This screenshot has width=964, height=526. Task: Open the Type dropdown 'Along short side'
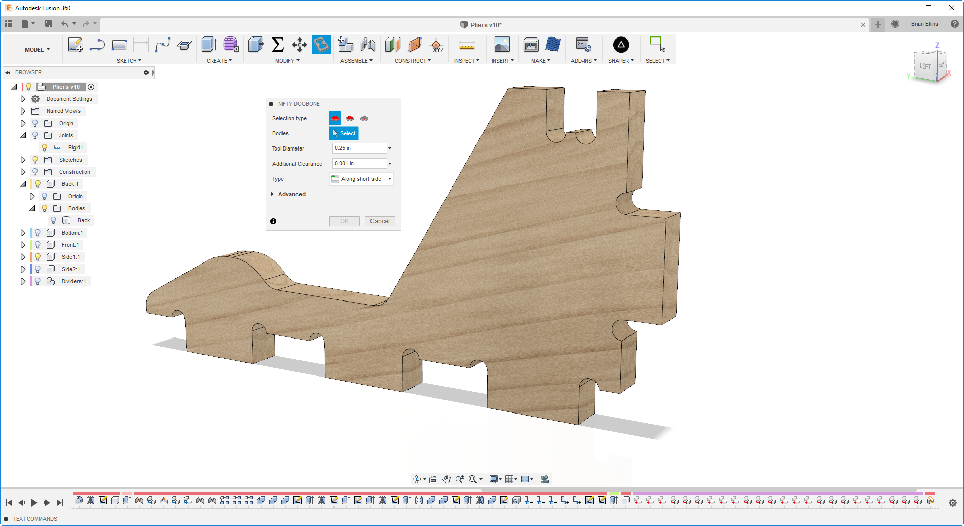pyautogui.click(x=361, y=179)
